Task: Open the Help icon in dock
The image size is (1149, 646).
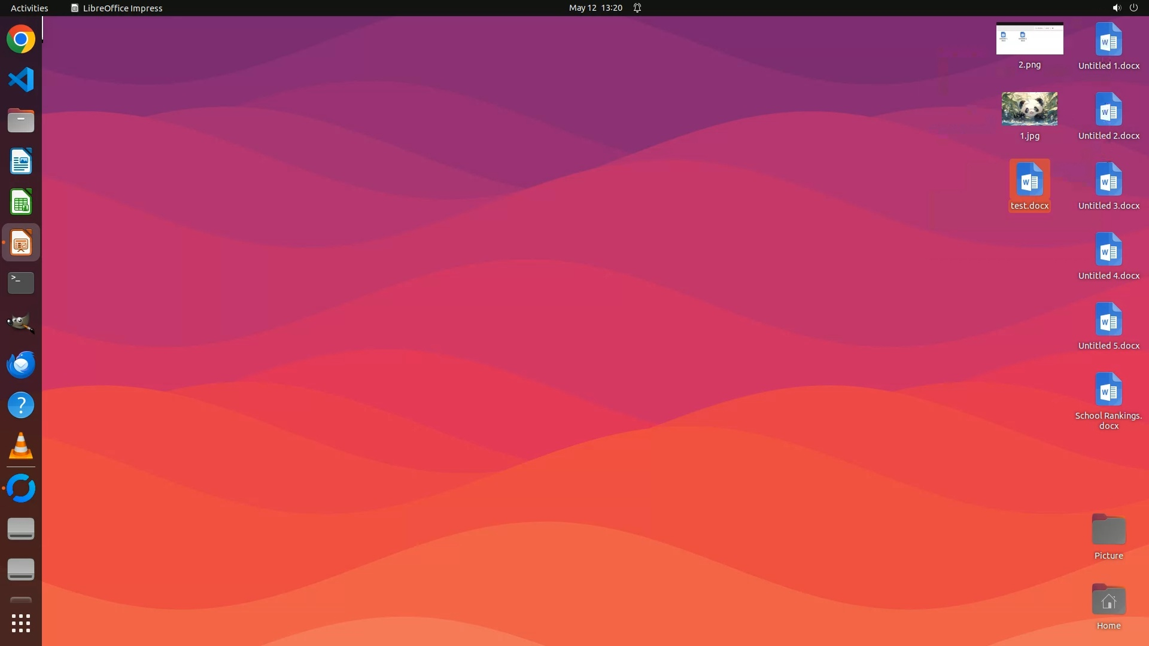Action: click(21, 405)
